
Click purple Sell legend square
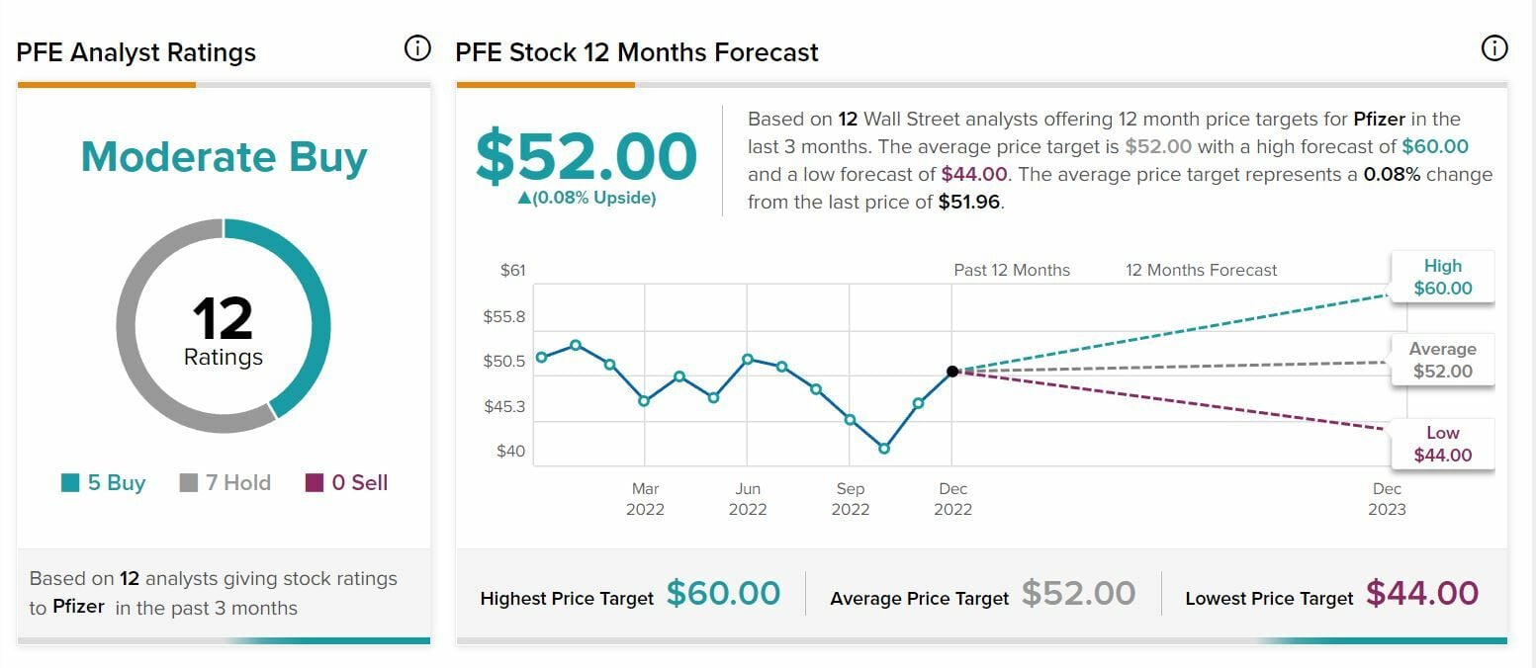tap(315, 483)
